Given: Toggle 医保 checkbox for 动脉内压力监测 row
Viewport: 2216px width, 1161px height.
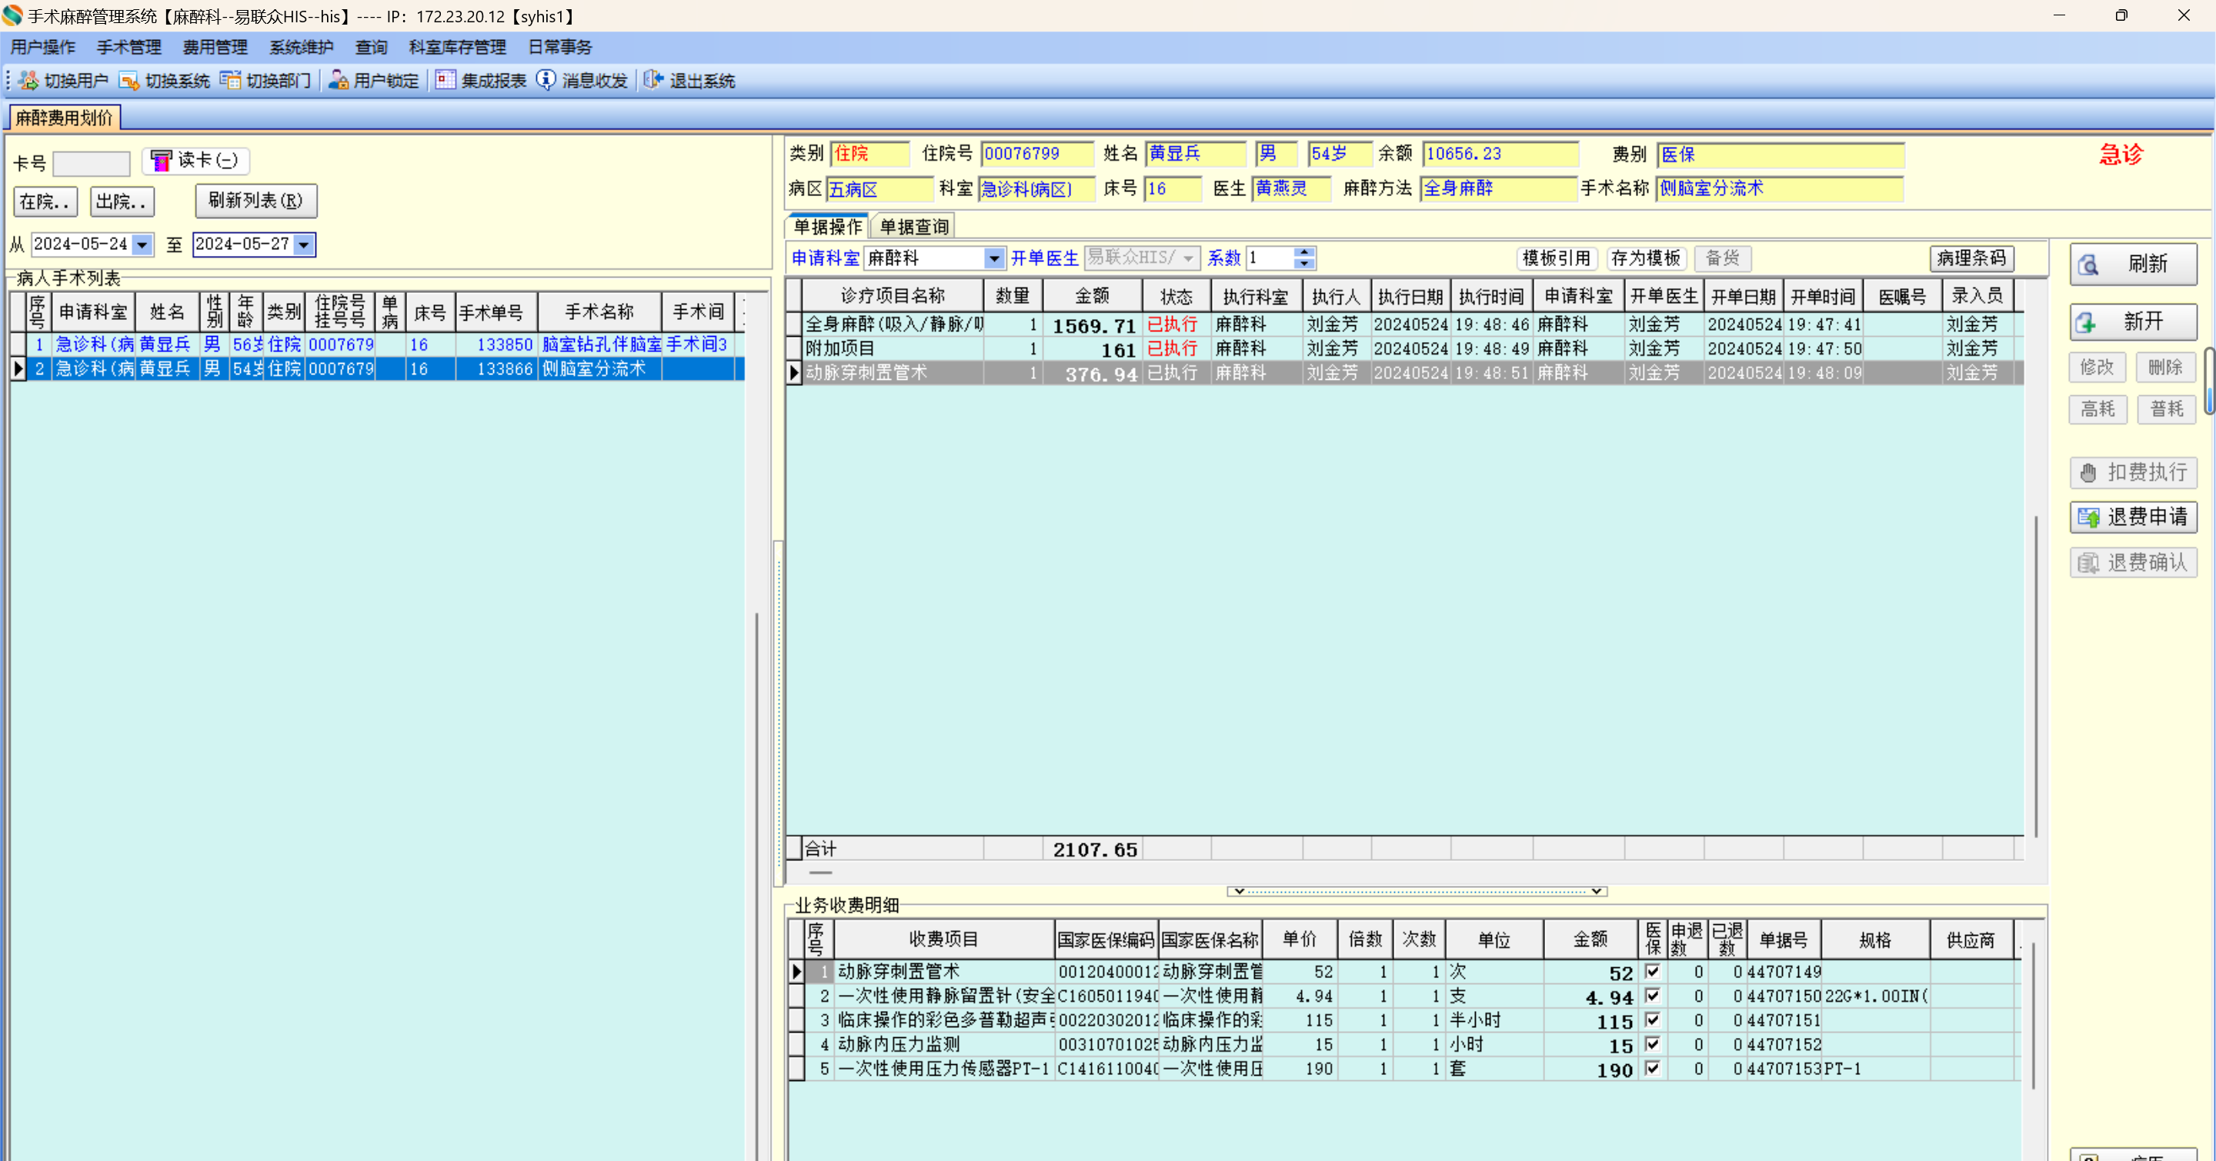Looking at the screenshot, I should (x=1652, y=1044).
